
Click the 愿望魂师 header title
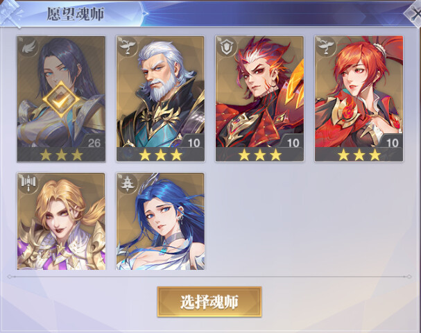coord(76,14)
